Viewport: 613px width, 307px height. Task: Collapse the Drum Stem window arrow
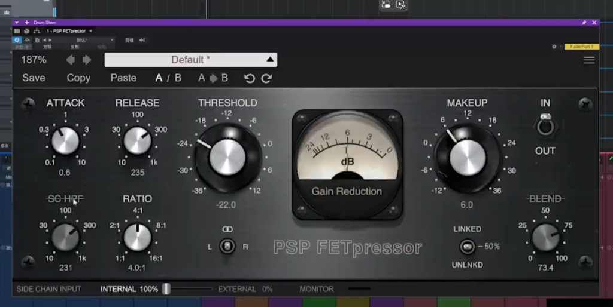[16, 23]
